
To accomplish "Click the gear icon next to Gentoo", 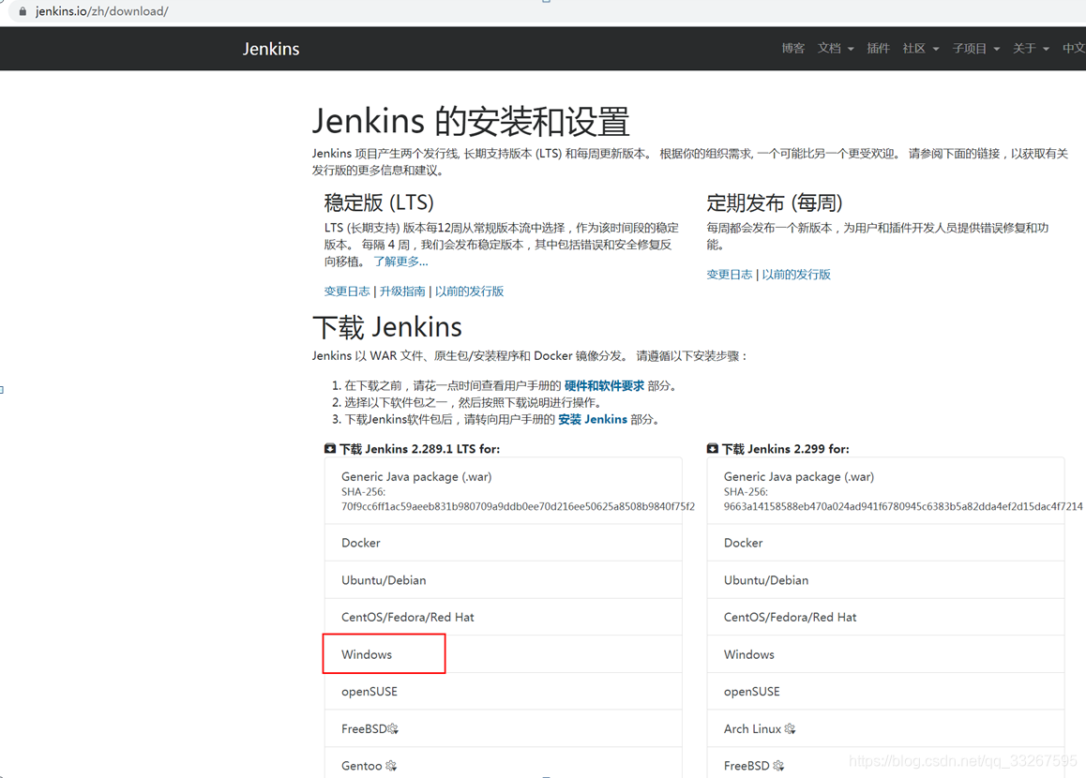I will pyautogui.click(x=391, y=766).
